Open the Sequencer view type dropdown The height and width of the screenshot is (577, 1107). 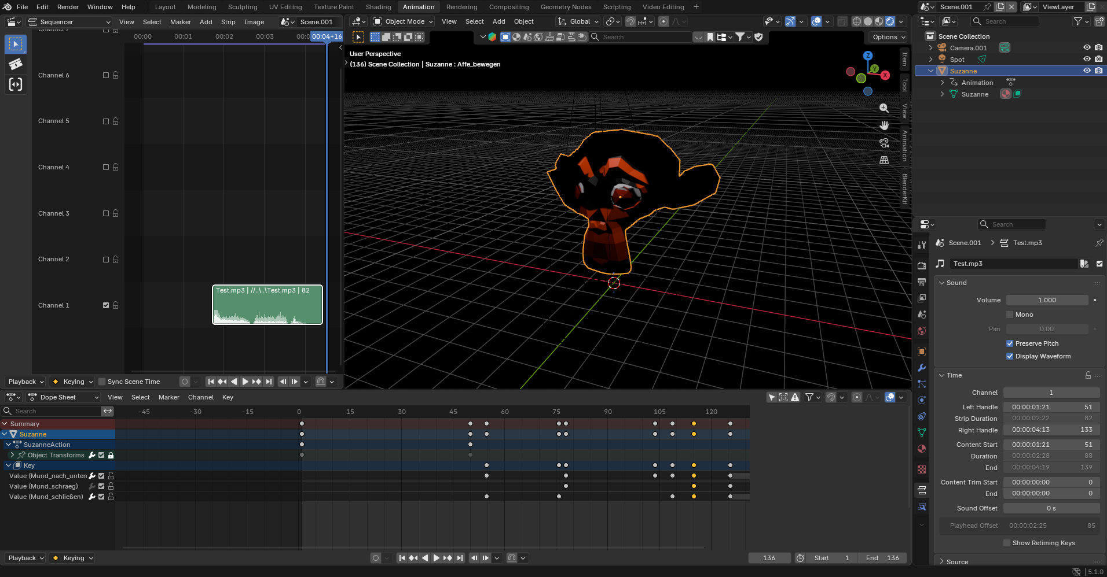click(x=69, y=22)
